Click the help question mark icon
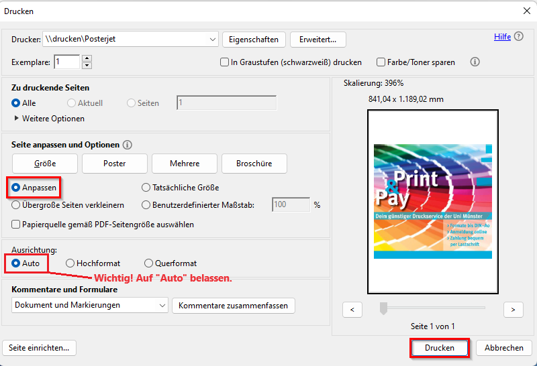The image size is (537, 366). [519, 37]
